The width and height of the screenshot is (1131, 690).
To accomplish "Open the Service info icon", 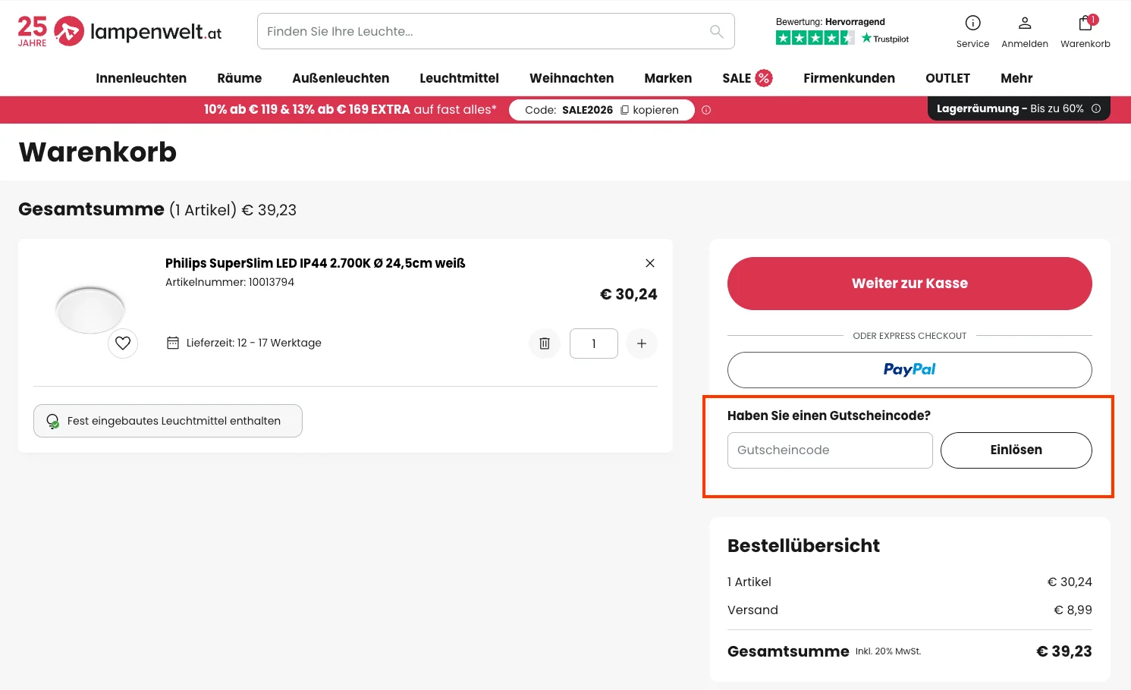I will (972, 22).
